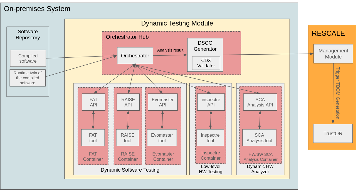Viewport: 358px width, 191px height.
Task: Click the SCA Analysis API node
Action: pyautogui.click(x=260, y=102)
